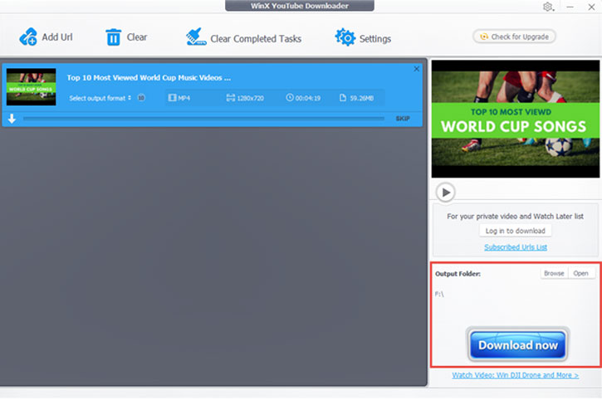Open the Select output format dropdown

tap(100, 98)
